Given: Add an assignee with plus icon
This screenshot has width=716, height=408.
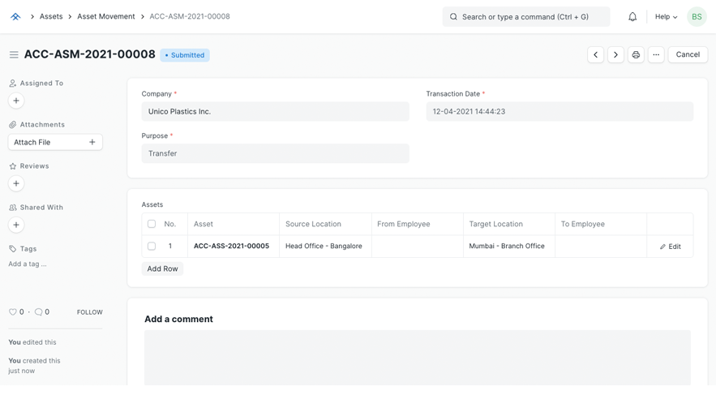Looking at the screenshot, I should click(x=16, y=101).
